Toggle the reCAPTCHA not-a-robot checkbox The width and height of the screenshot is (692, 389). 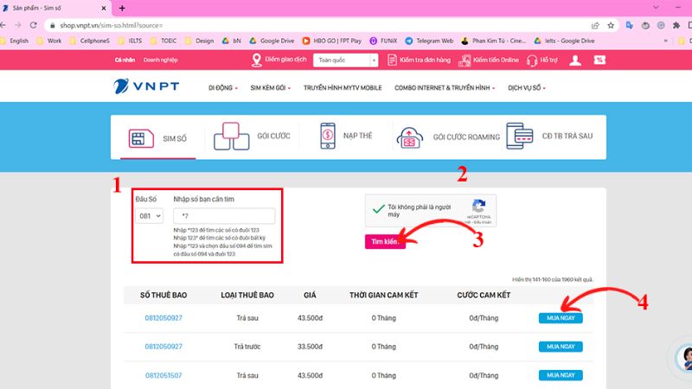(378, 209)
